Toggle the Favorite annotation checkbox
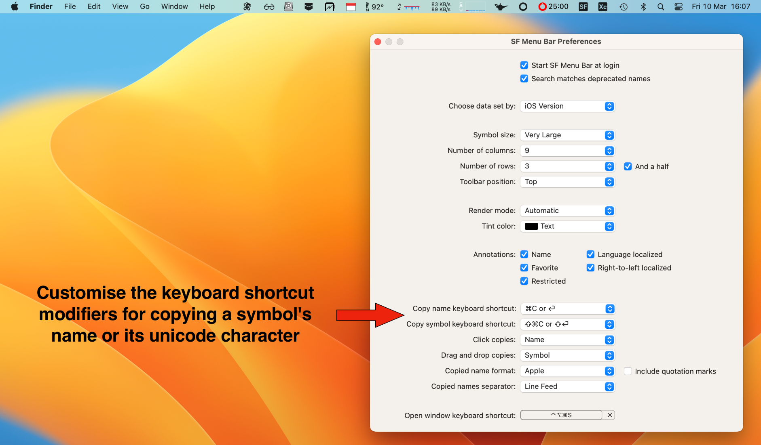Screen dimensions: 761x445 [x=524, y=268]
